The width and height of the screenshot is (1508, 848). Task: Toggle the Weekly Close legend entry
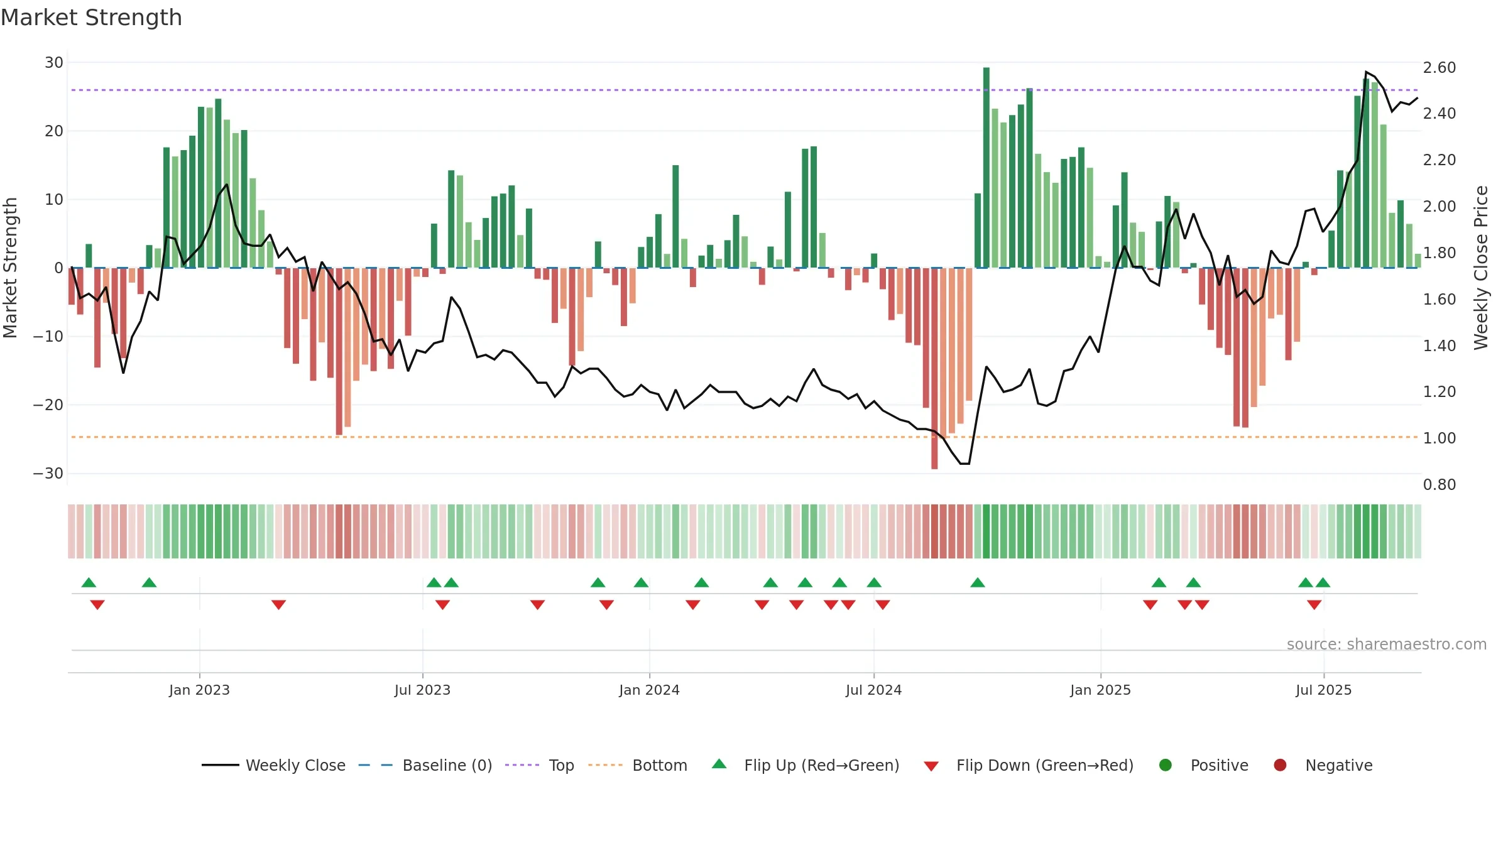(274, 765)
